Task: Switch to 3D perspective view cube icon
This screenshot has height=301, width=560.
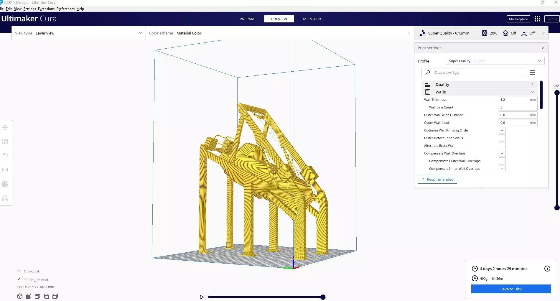Action: click(20, 296)
